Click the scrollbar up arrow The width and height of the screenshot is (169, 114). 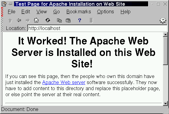[x=165, y=34]
